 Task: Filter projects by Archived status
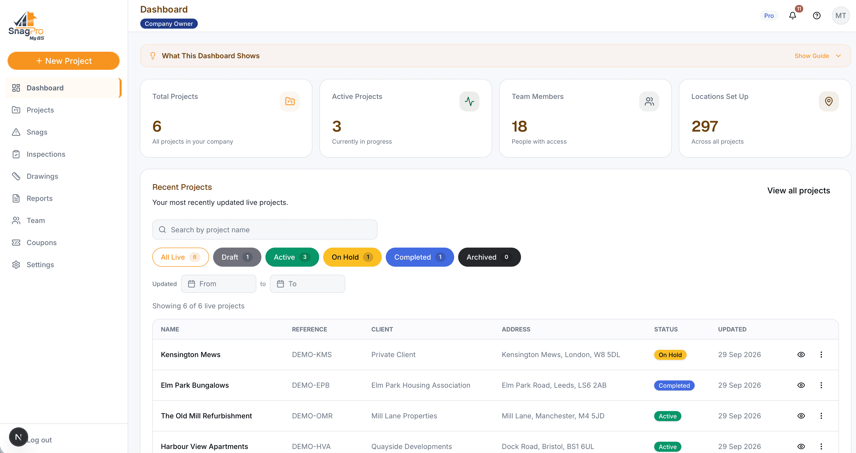[489, 257]
